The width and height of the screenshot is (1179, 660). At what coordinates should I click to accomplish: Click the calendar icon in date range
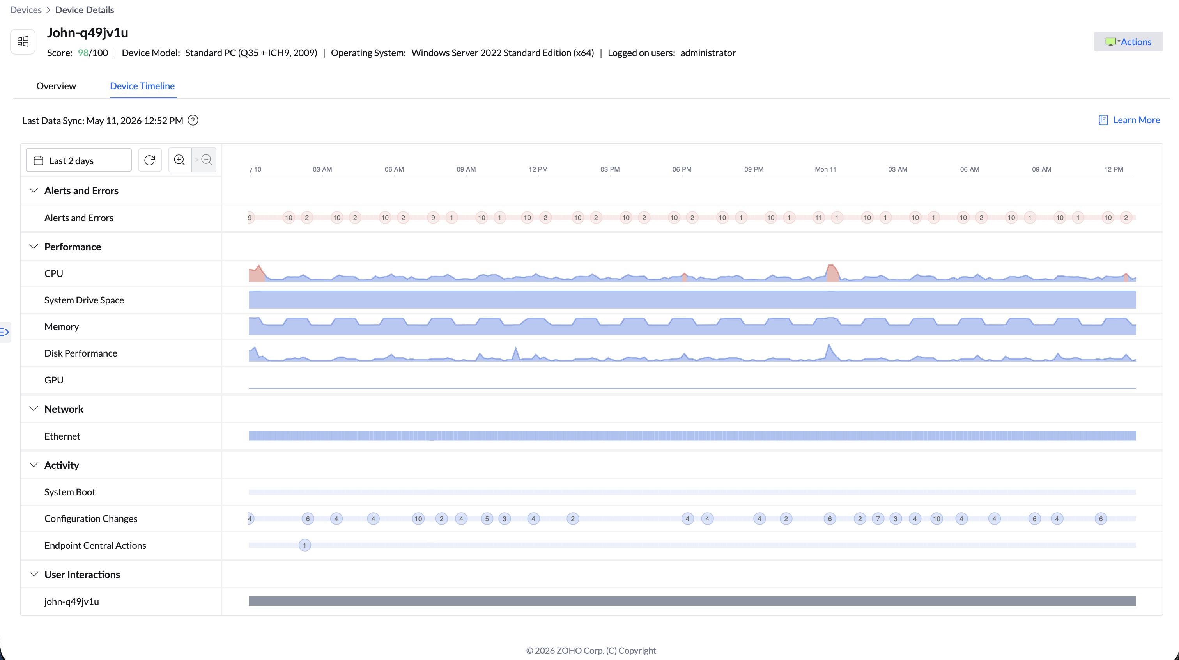coord(39,160)
